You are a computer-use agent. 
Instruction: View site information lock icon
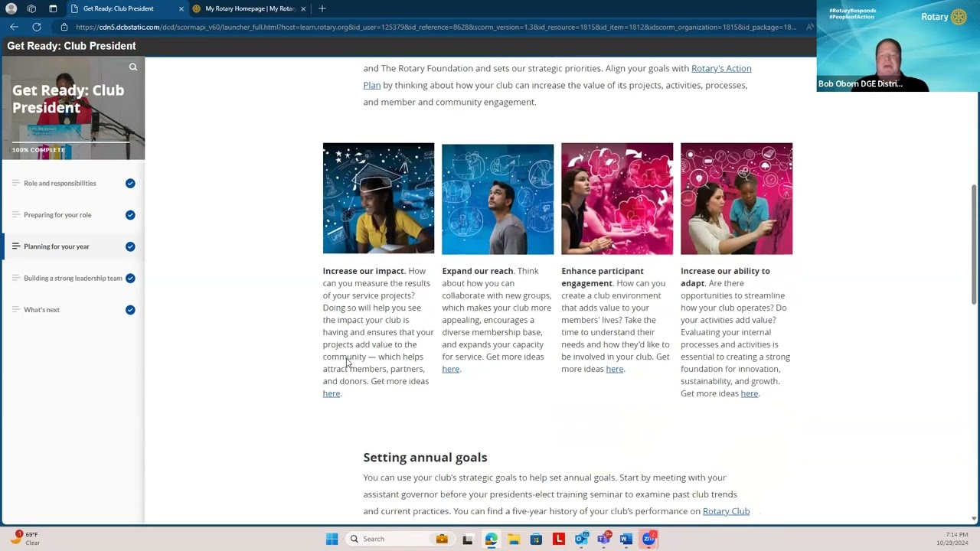click(64, 27)
